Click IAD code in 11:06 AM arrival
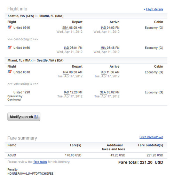Viewport: 174px width, 175px height. pos(103,72)
